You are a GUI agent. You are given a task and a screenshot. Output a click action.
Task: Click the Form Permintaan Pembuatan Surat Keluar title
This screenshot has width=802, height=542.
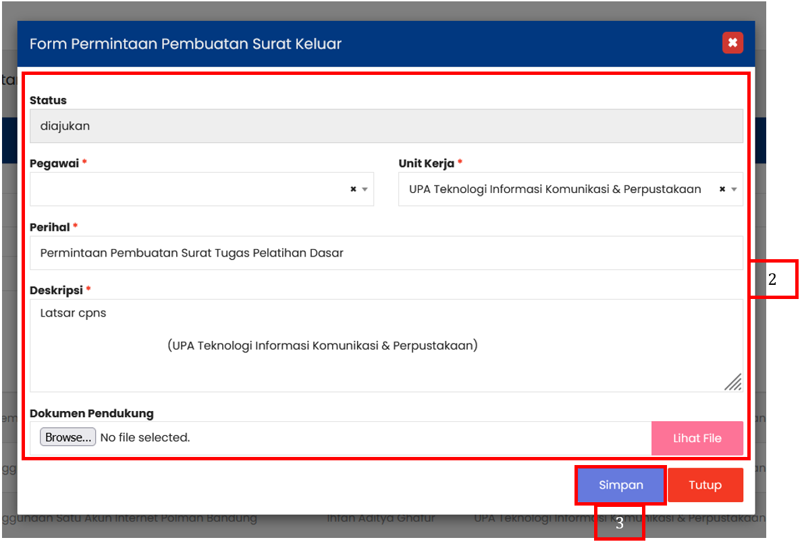click(x=186, y=44)
